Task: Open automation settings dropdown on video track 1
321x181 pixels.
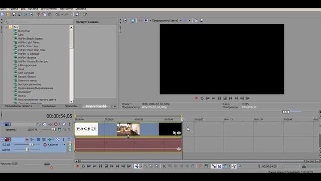Action: click(x=59, y=124)
